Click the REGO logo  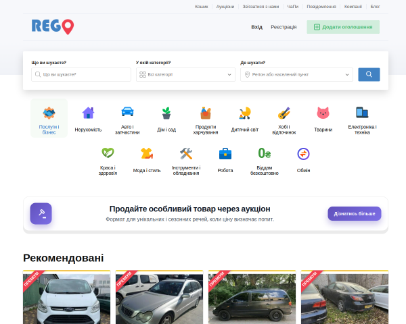tap(53, 26)
